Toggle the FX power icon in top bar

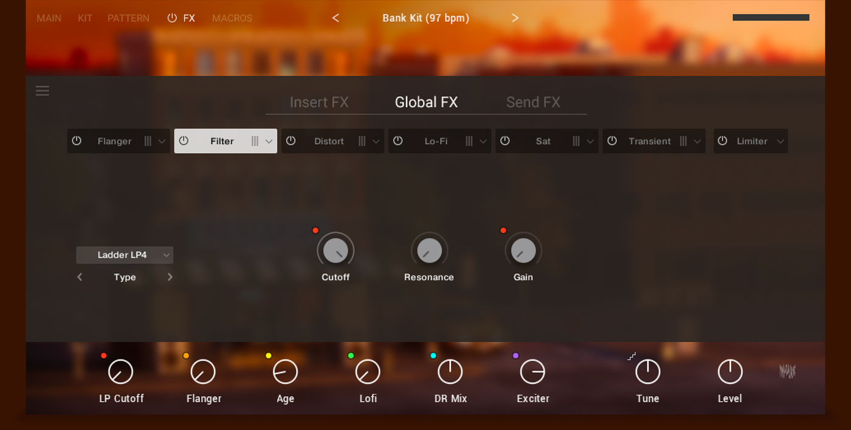point(172,18)
